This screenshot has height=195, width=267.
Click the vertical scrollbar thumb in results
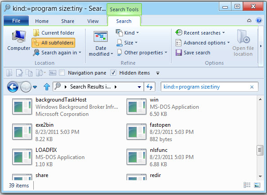tap(260, 150)
